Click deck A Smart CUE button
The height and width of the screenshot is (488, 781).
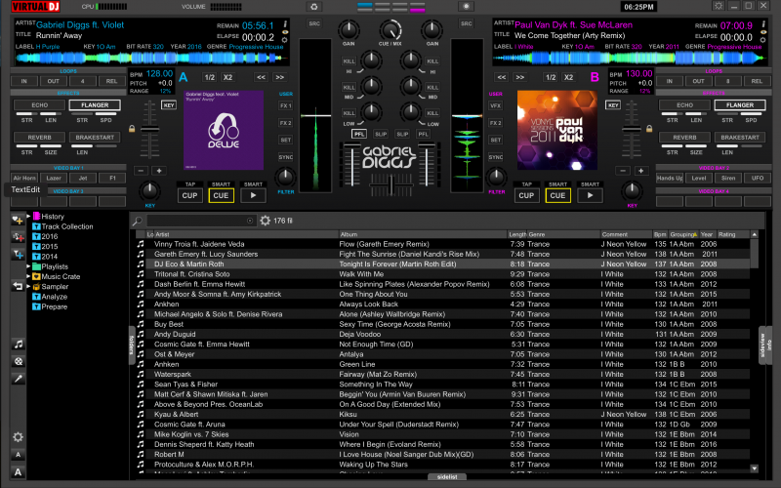[222, 196]
